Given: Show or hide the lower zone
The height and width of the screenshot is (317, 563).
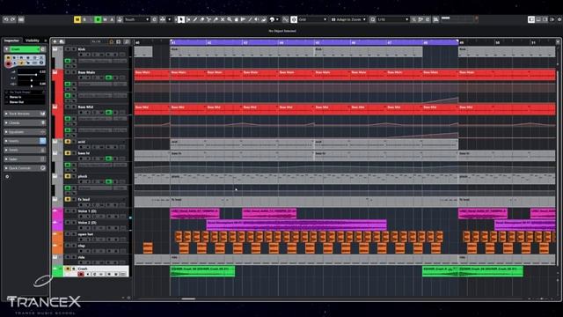Looking at the screenshot, I should [x=538, y=19].
